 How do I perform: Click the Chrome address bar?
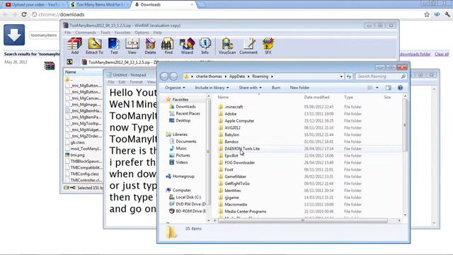click(225, 14)
